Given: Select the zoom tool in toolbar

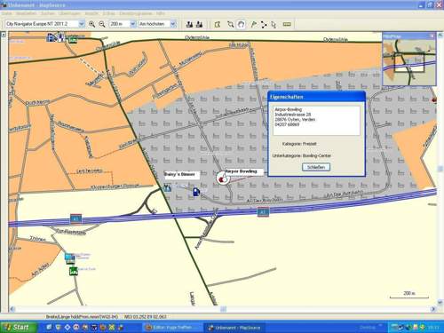Looking at the screenshot, I should point(231,24).
